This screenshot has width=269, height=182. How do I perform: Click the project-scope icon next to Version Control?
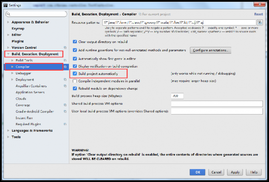(64, 48)
